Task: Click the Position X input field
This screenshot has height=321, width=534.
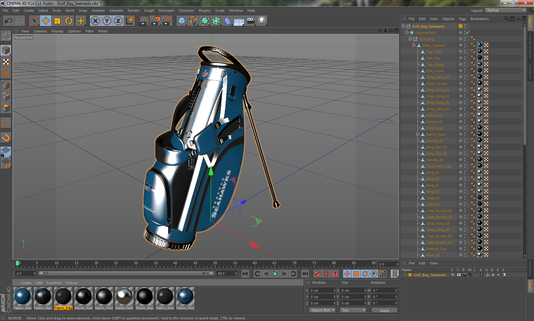Action: 323,290
